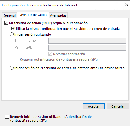Click the Nombre de usuario text field

(x=87, y=41)
